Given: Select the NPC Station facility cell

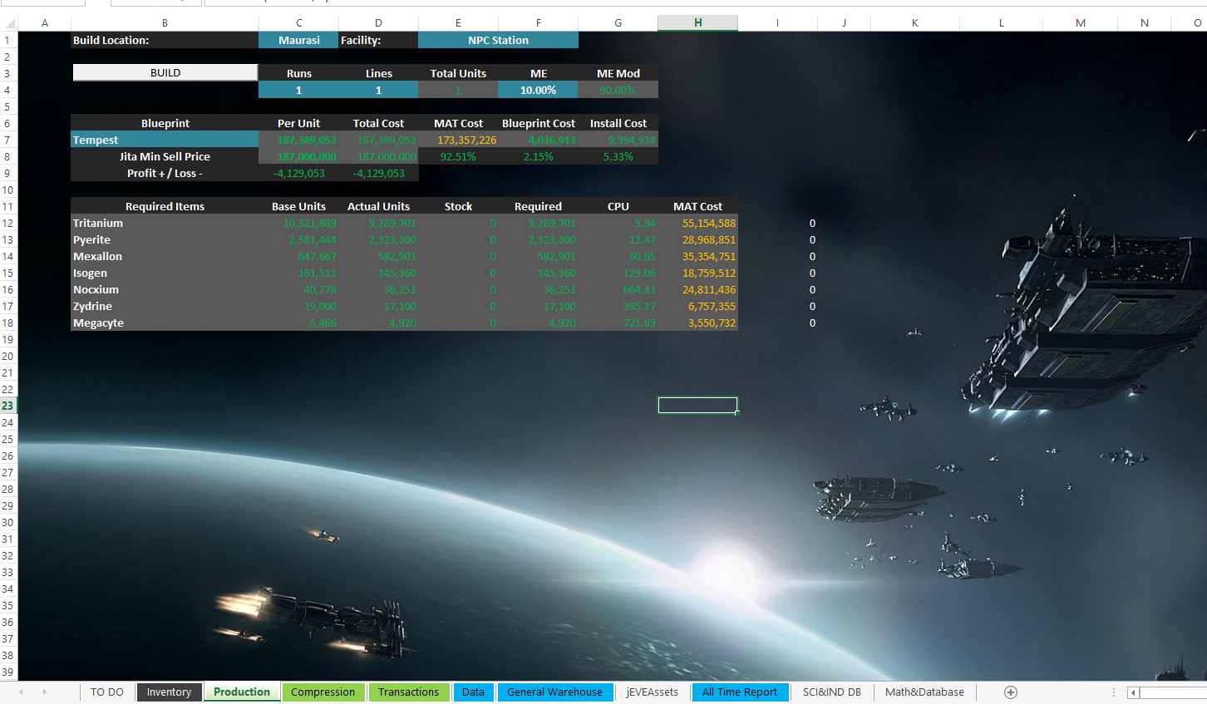Looking at the screenshot, I should [x=498, y=40].
